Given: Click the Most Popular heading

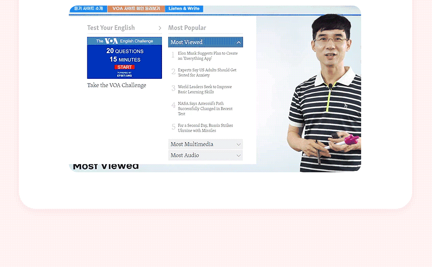Looking at the screenshot, I should pos(187,28).
